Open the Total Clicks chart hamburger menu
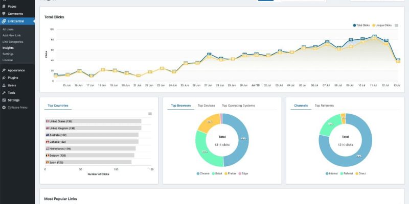This screenshot has height=204, width=409. [x=397, y=25]
